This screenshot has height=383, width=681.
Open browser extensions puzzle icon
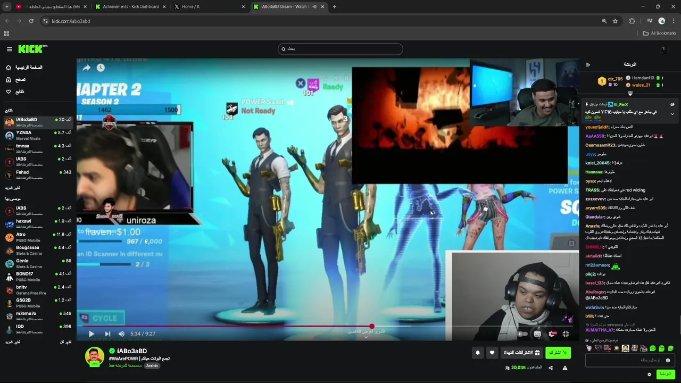click(632, 21)
